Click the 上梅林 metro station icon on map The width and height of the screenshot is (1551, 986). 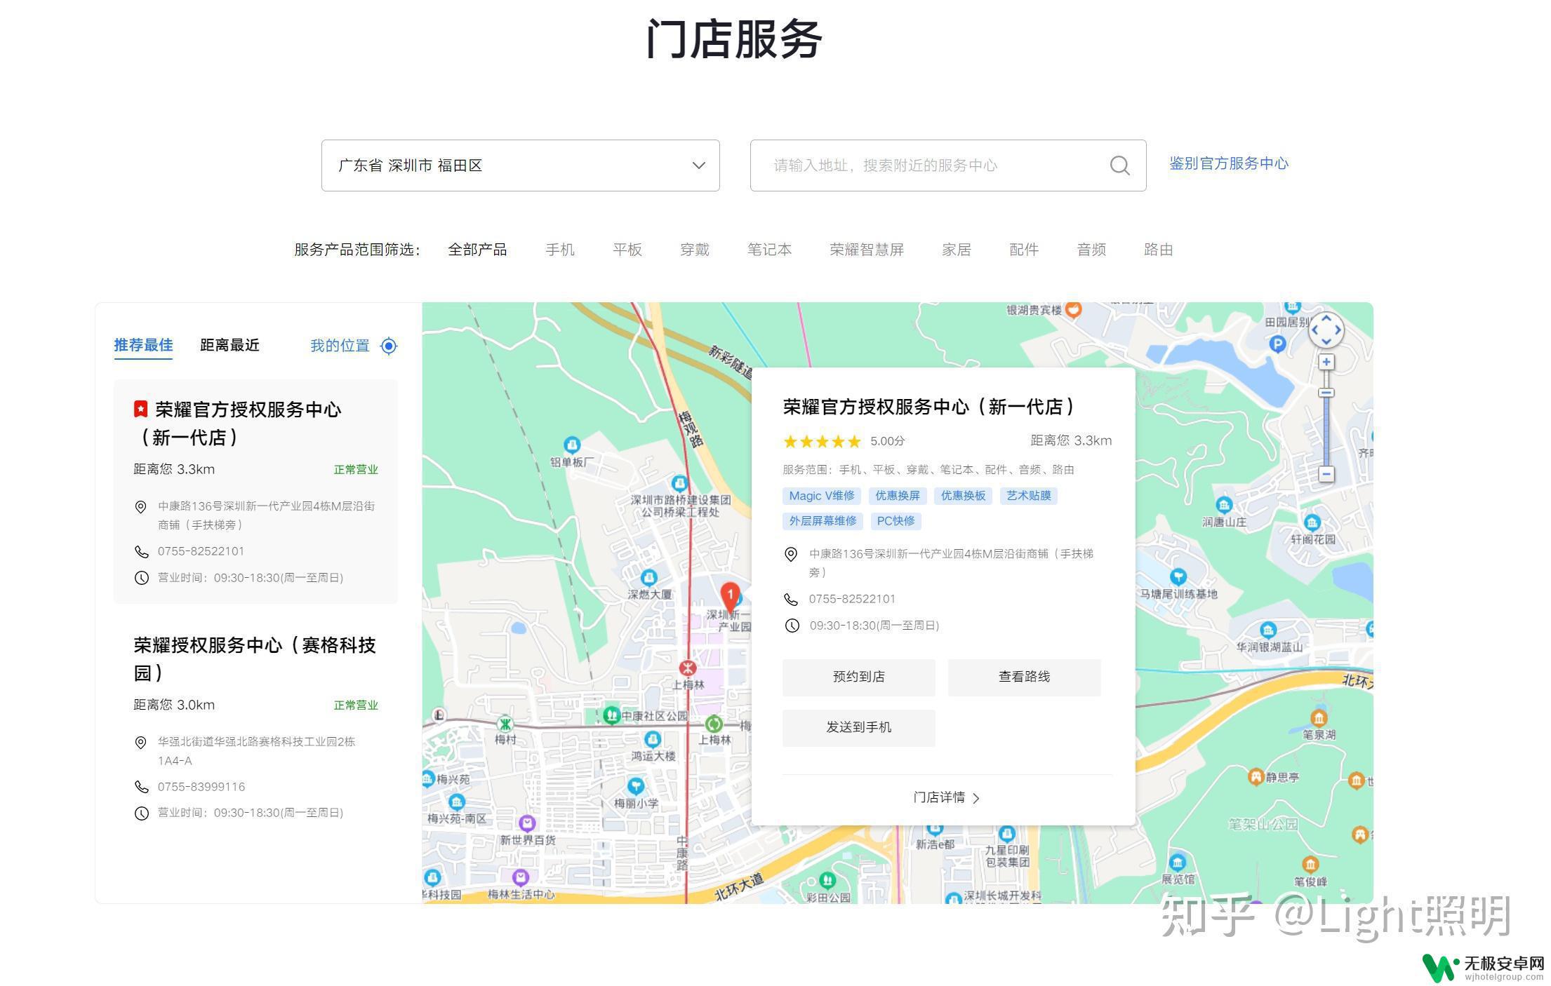[x=688, y=667]
